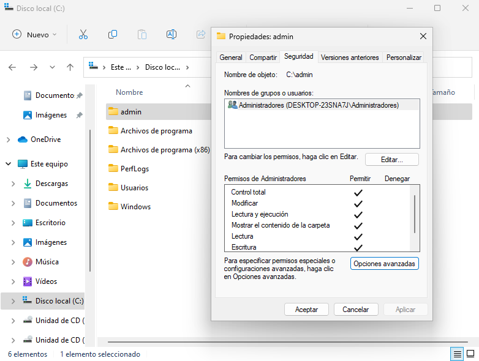Click the Editar... button
This screenshot has width=479, height=361.
click(391, 159)
